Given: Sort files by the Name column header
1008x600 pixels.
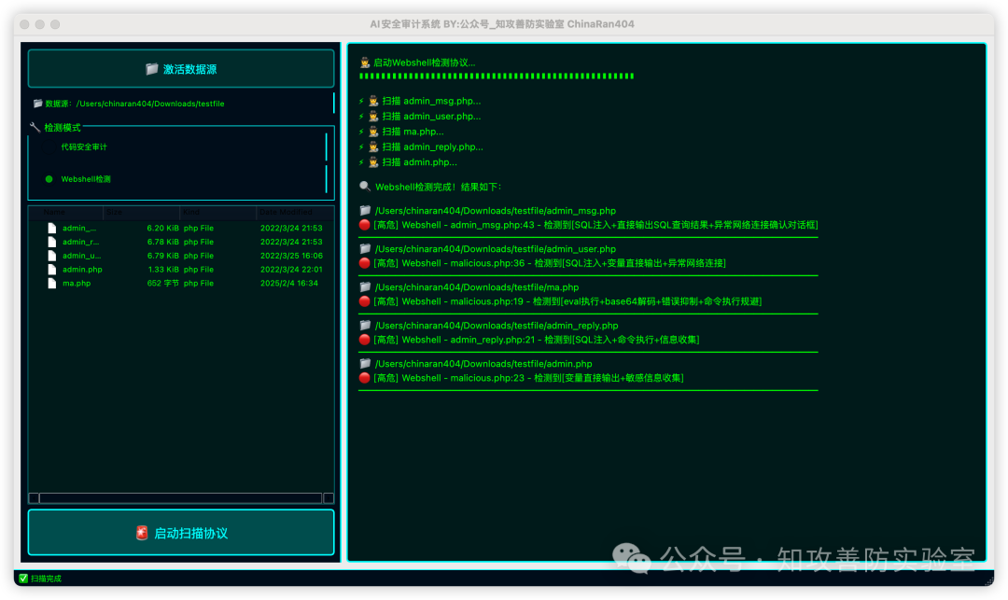Looking at the screenshot, I should (66, 212).
